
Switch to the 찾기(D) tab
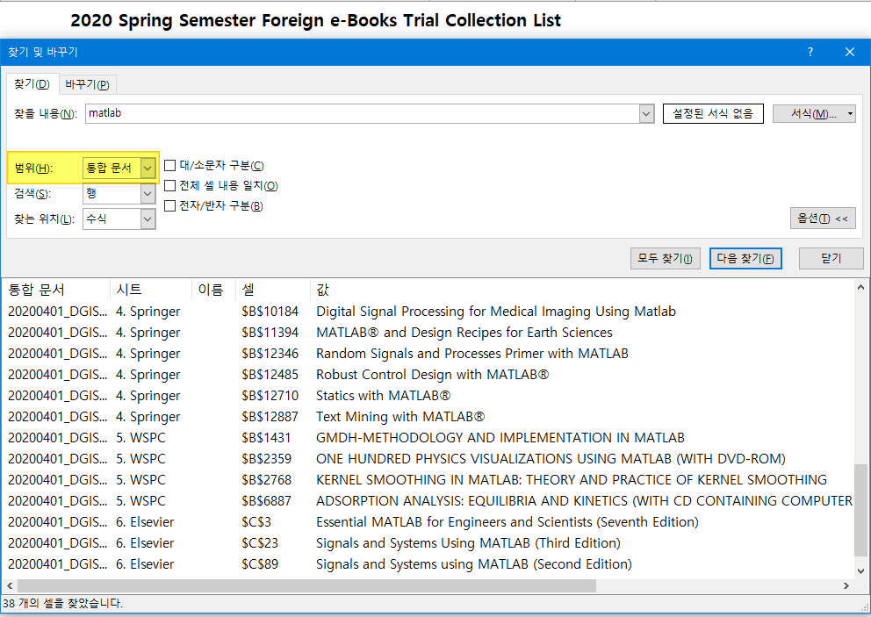[x=32, y=84]
